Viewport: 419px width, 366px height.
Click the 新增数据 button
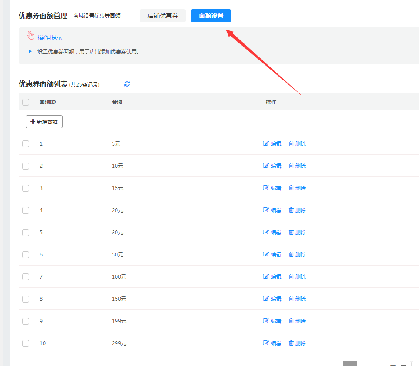point(44,122)
